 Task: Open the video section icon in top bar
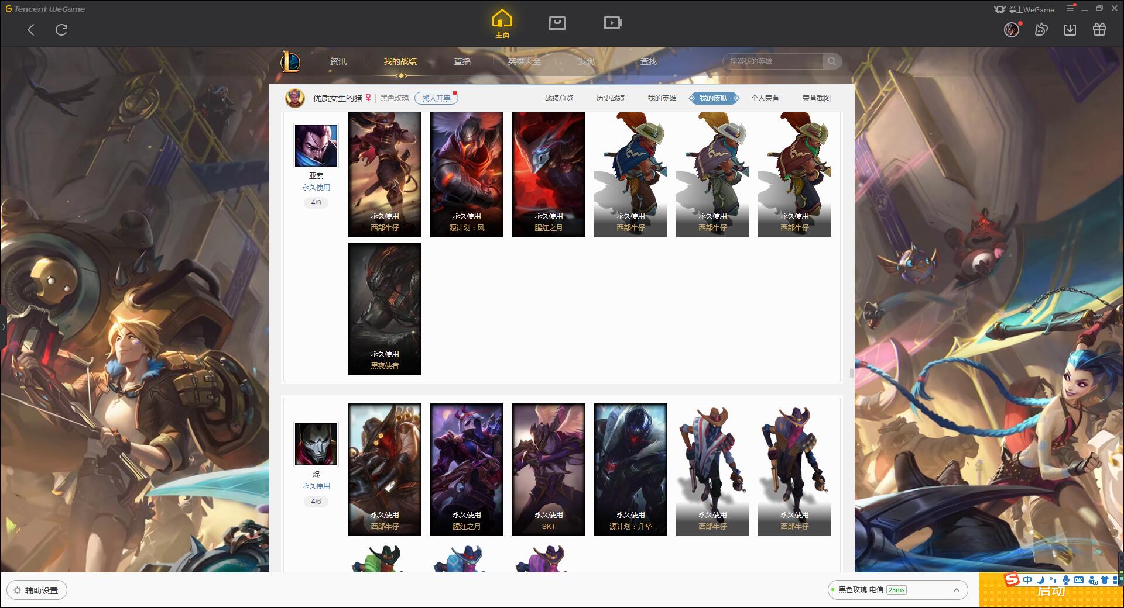click(x=612, y=23)
